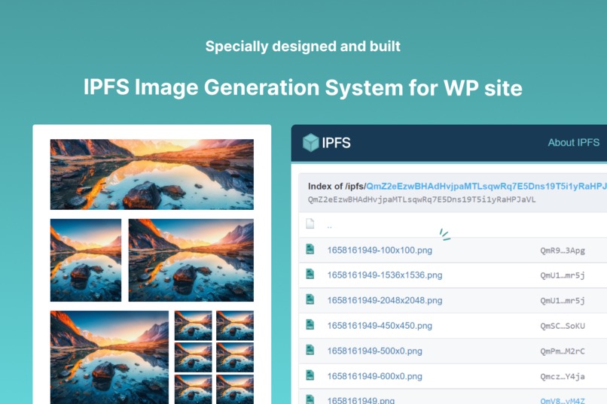Click file icon for 1658161949-1536x1536.png
607x404 pixels.
pyautogui.click(x=310, y=274)
